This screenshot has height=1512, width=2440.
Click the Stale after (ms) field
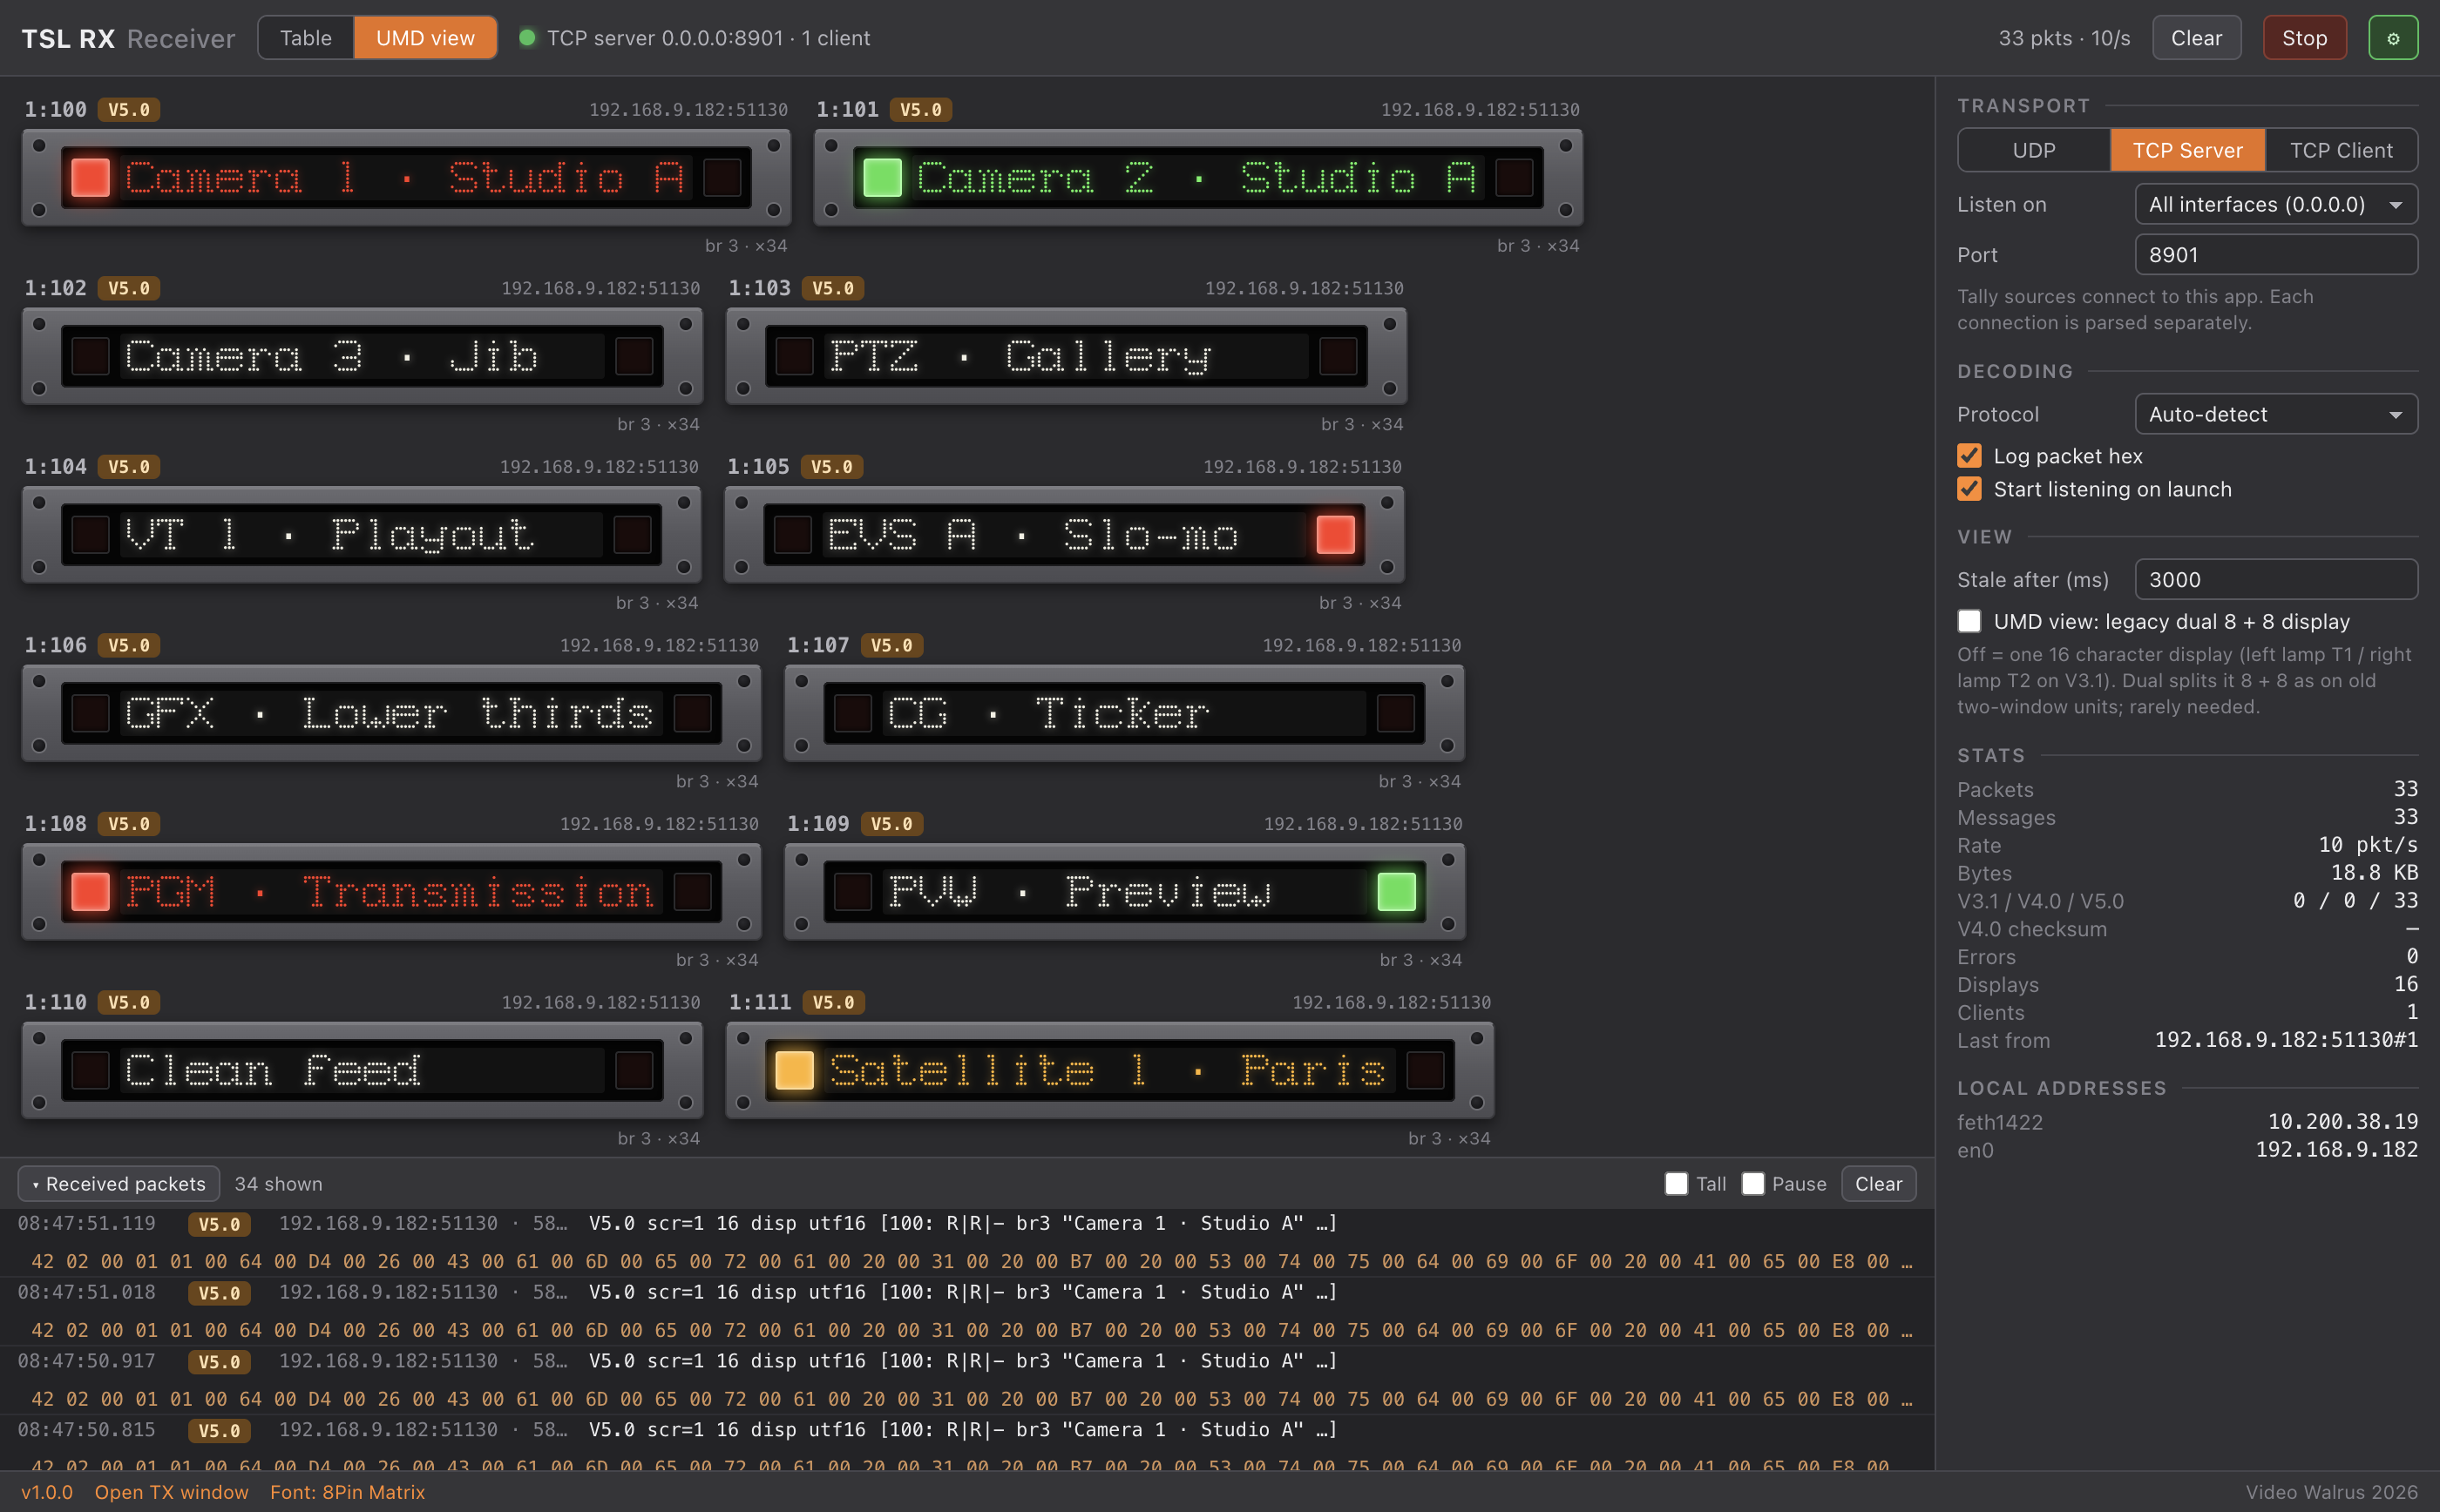click(2276, 579)
